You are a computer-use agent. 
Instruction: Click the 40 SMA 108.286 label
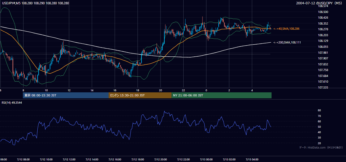tap(286, 29)
